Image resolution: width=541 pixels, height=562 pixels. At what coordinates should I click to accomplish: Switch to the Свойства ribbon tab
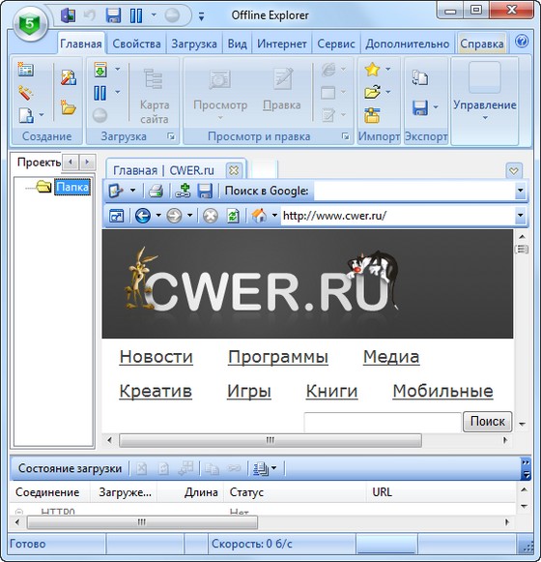pyautogui.click(x=136, y=44)
